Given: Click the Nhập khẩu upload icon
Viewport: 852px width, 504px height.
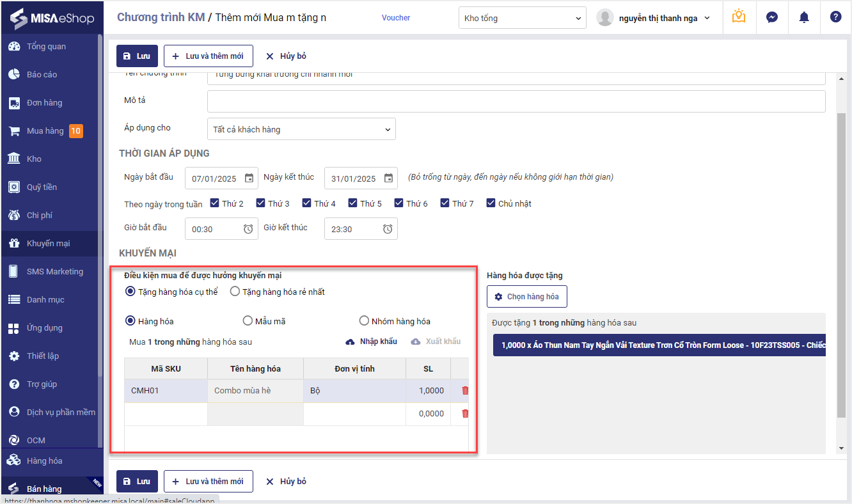Looking at the screenshot, I should click(350, 342).
